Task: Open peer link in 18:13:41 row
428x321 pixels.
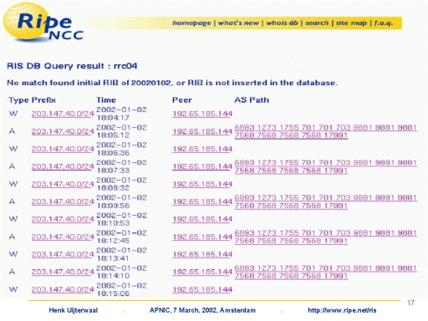Action: tap(202, 254)
